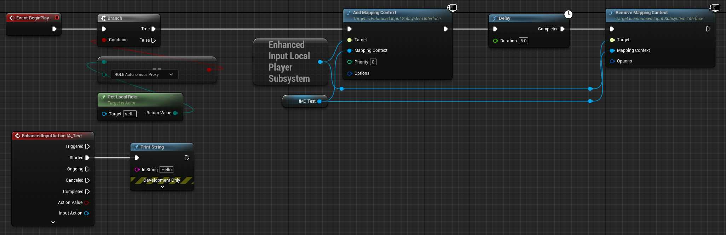The height and width of the screenshot is (235, 726).
Task: Click the Delay node clock icon
Action: point(568,14)
